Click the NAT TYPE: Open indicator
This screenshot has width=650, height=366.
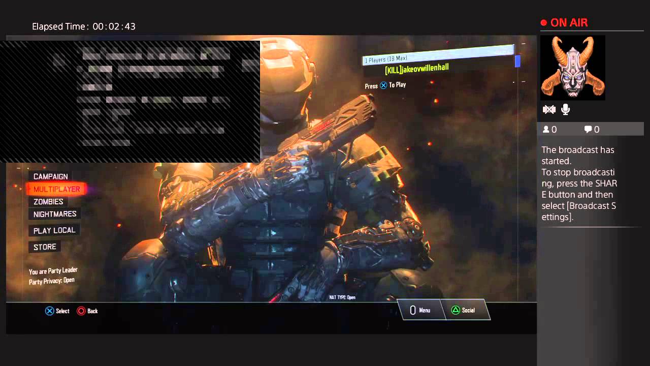pyautogui.click(x=342, y=297)
